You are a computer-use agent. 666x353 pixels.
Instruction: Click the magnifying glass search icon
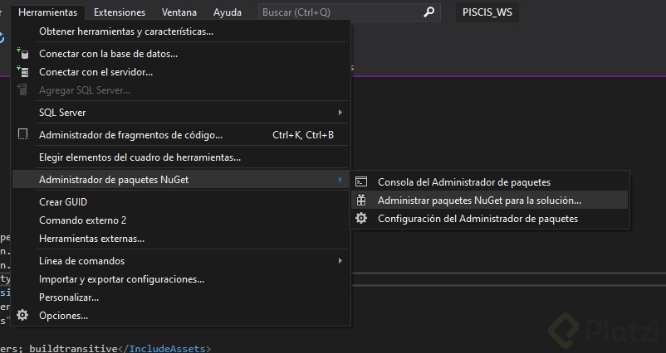tap(429, 12)
